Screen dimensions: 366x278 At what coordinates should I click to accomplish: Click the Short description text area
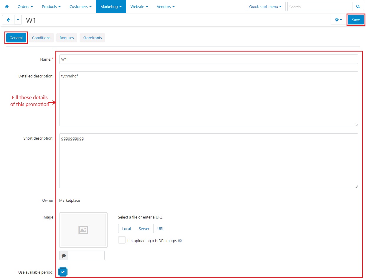(209, 161)
